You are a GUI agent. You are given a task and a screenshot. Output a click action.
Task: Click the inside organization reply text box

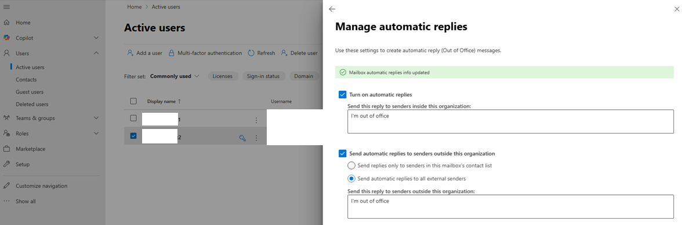pyautogui.click(x=510, y=121)
